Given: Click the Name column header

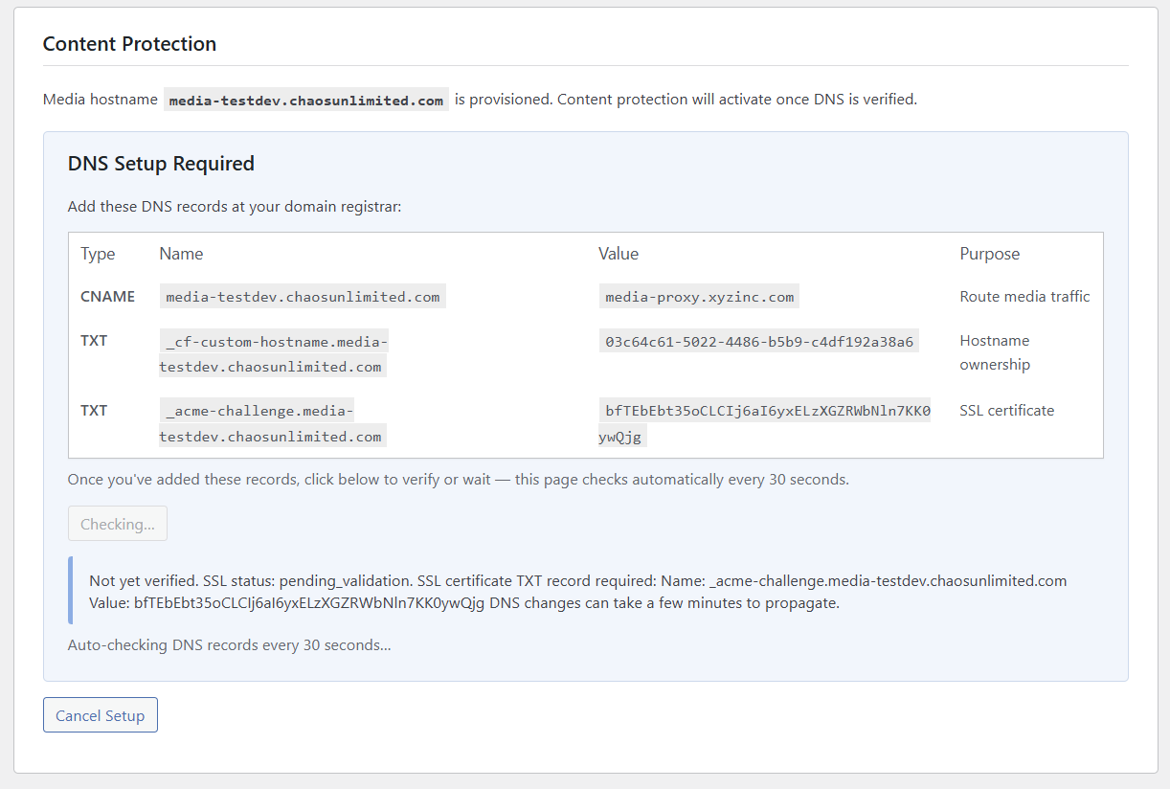Looking at the screenshot, I should pyautogui.click(x=181, y=253).
